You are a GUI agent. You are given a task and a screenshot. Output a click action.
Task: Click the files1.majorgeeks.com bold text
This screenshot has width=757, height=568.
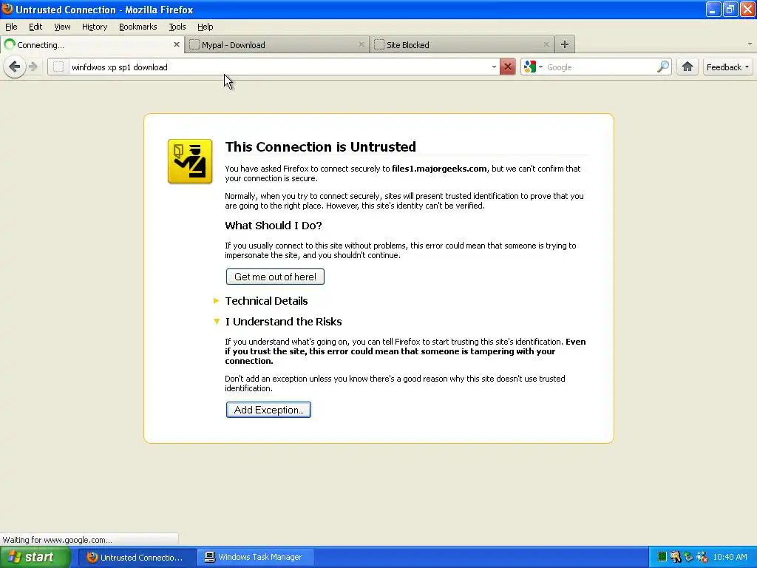tap(439, 169)
